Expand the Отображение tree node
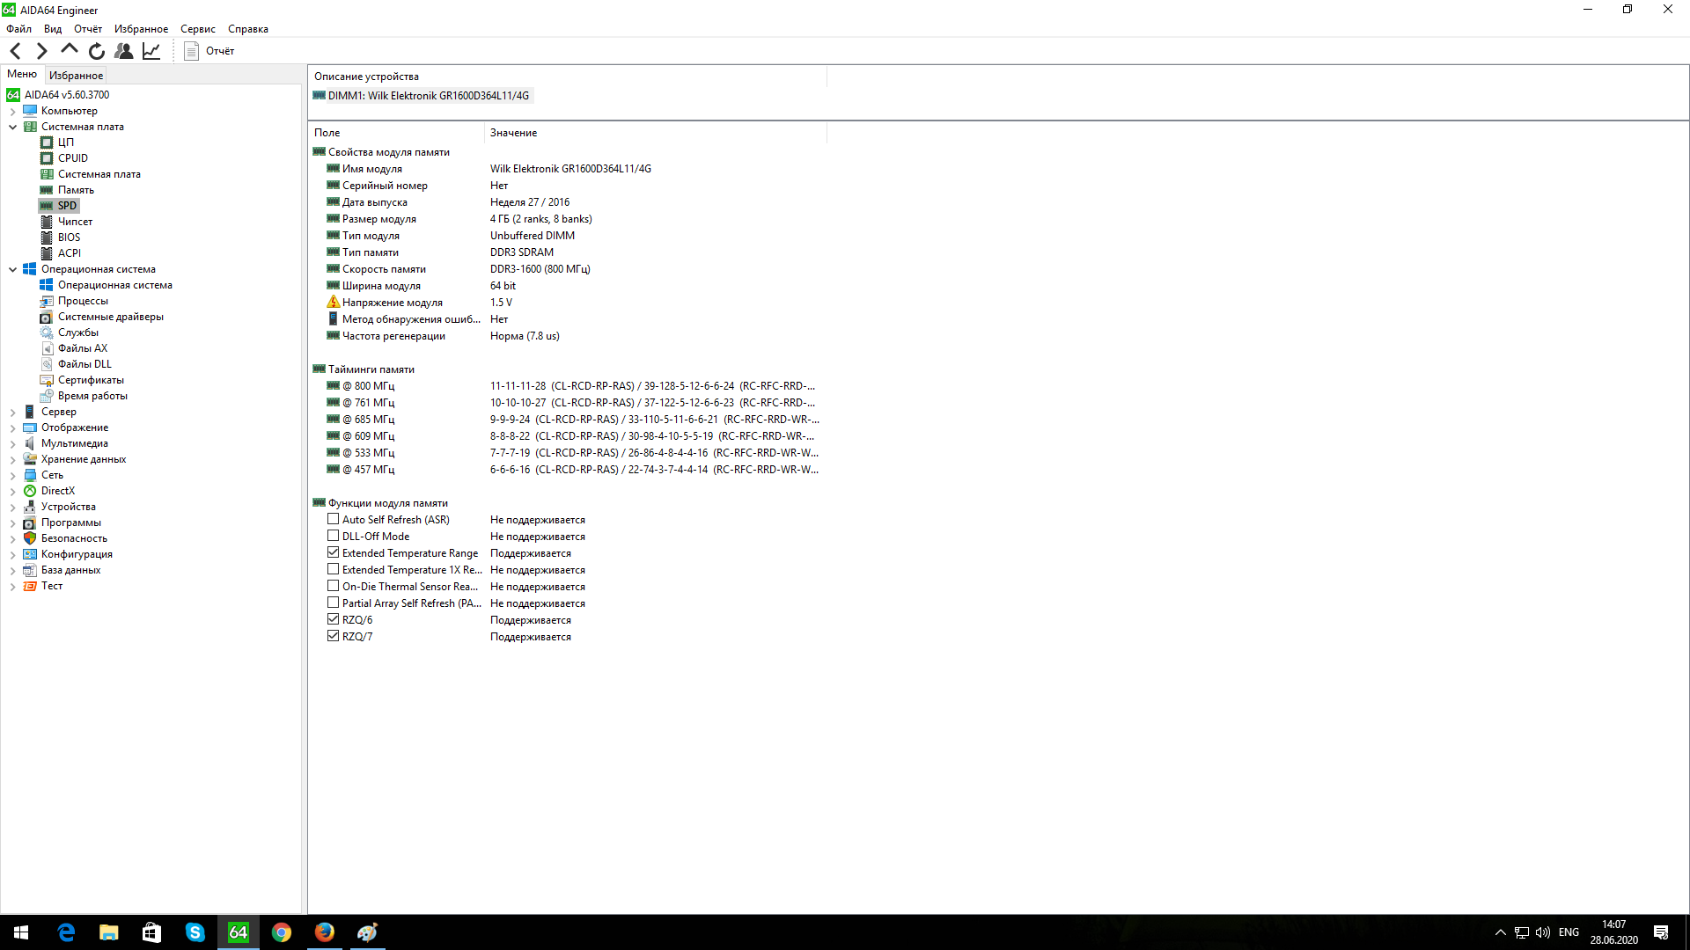The width and height of the screenshot is (1690, 950). pos(12,427)
